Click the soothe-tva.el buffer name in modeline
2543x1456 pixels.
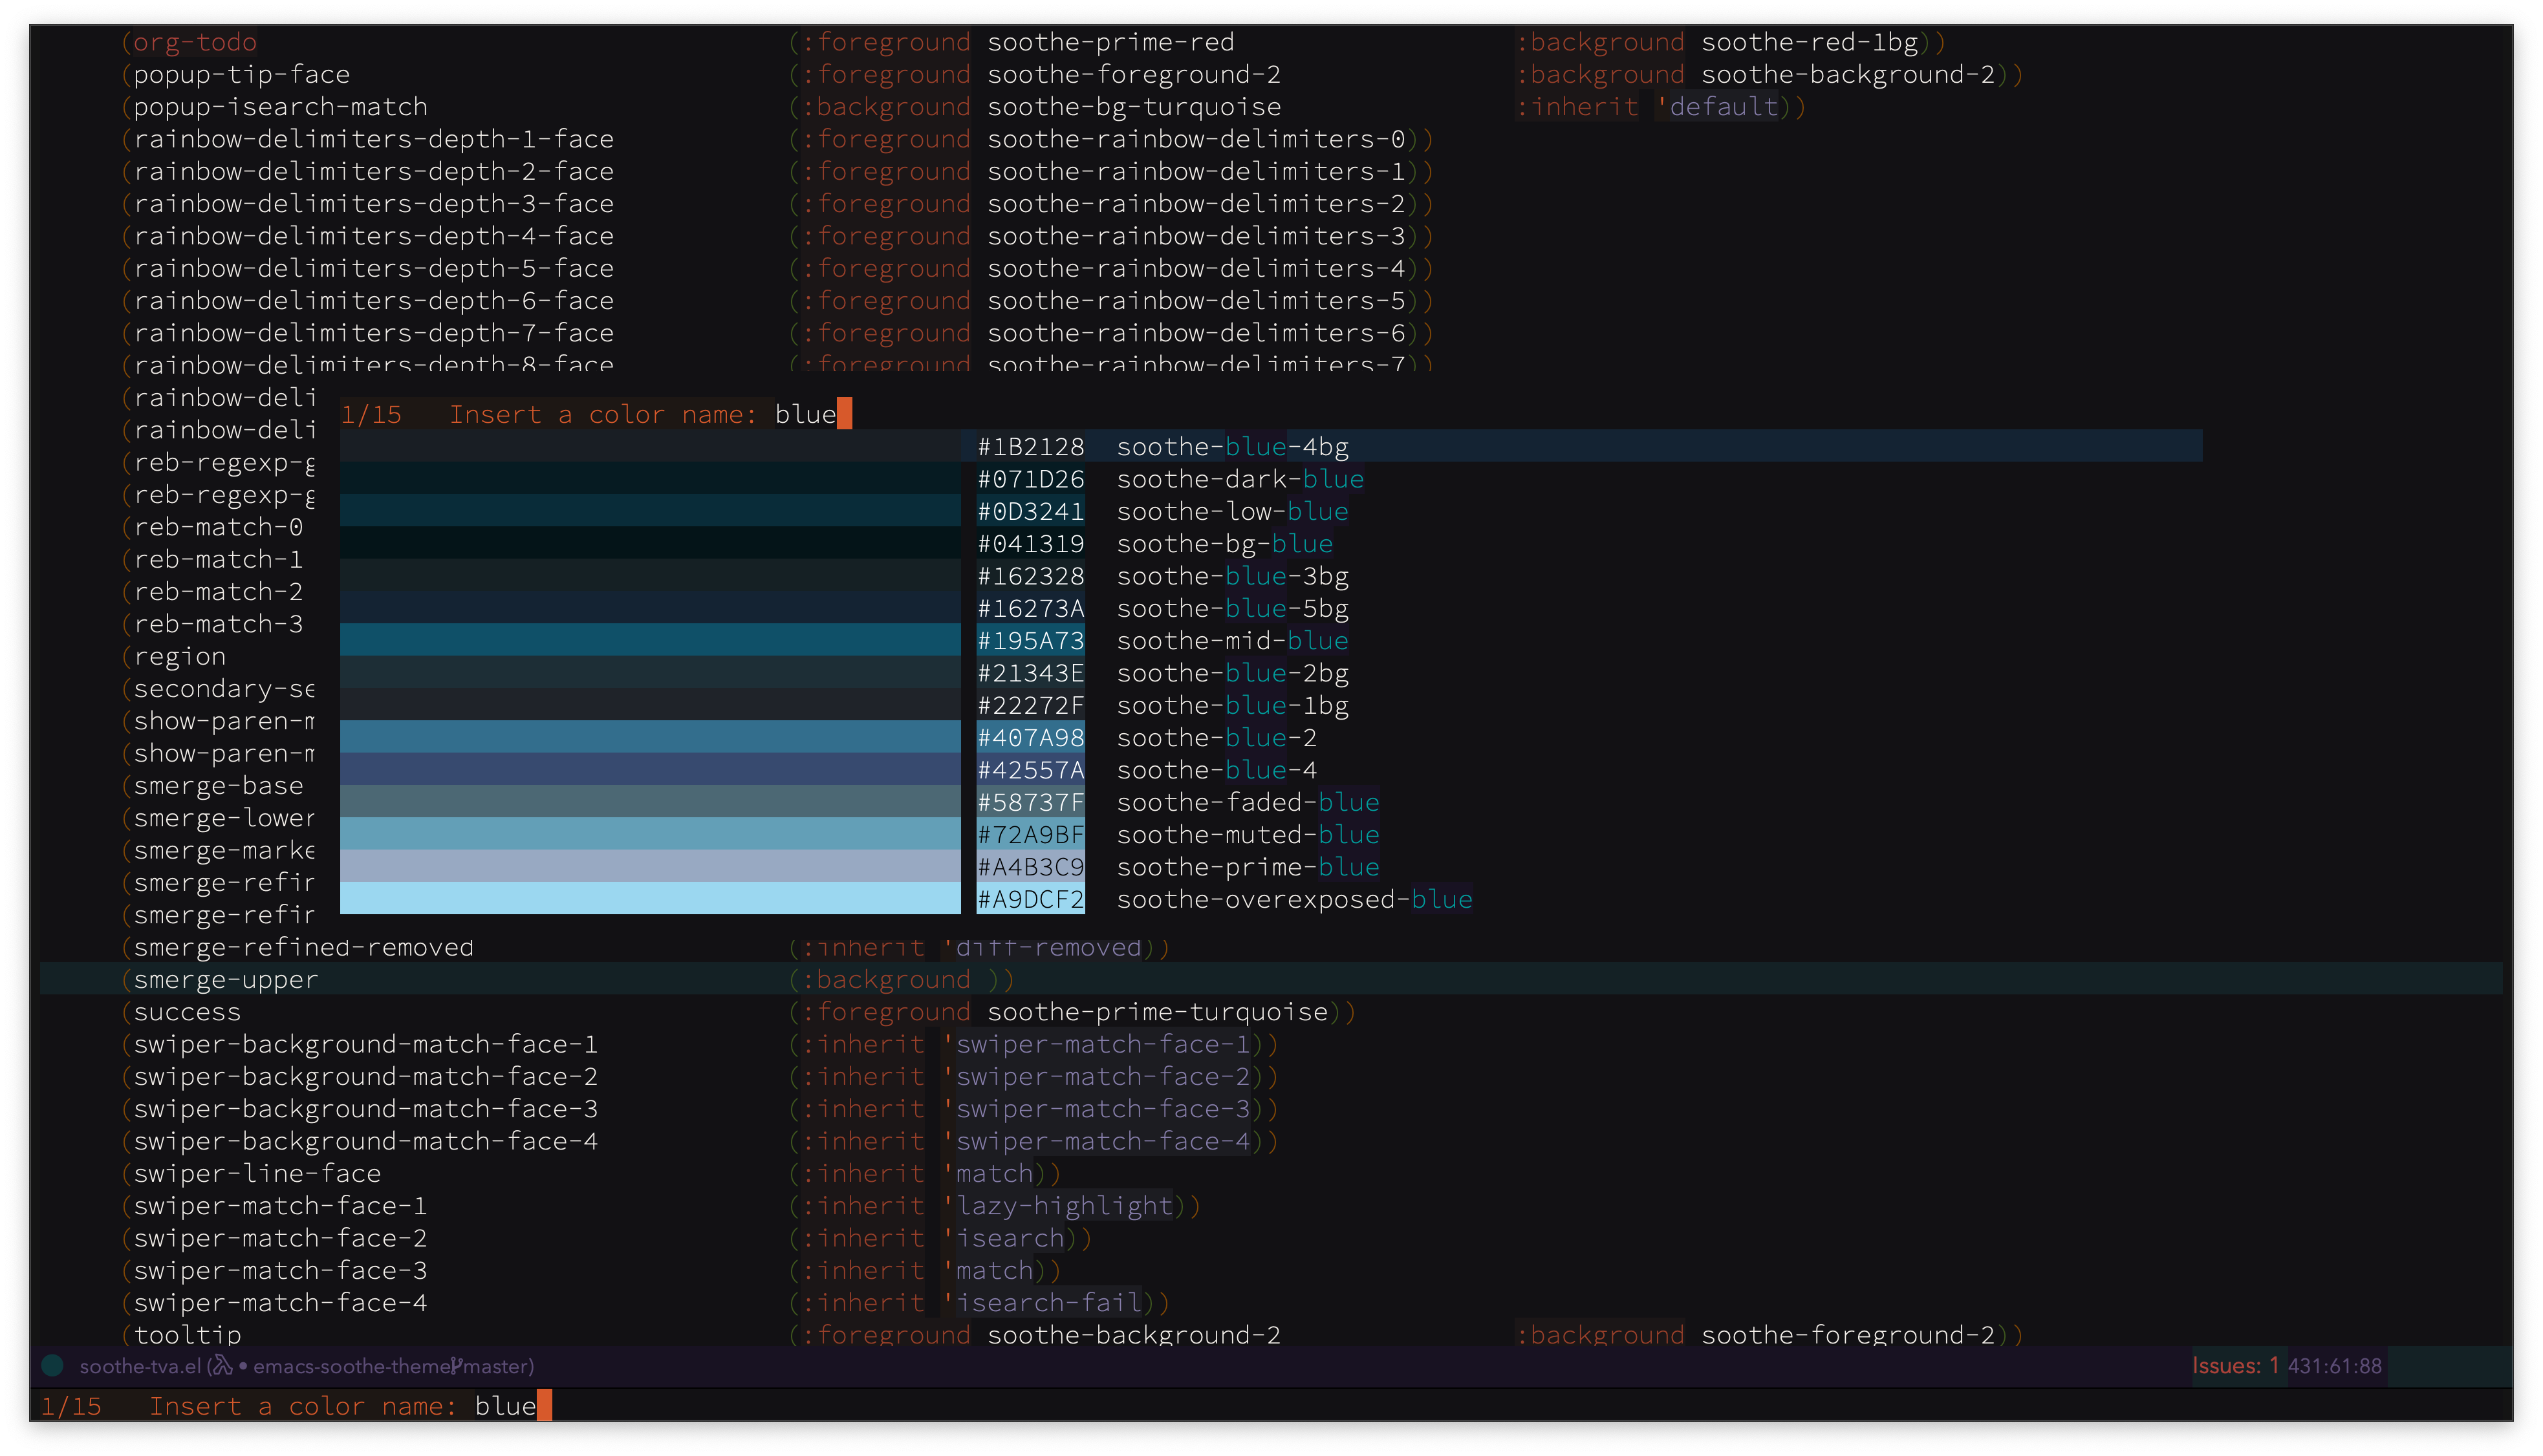(x=140, y=1366)
